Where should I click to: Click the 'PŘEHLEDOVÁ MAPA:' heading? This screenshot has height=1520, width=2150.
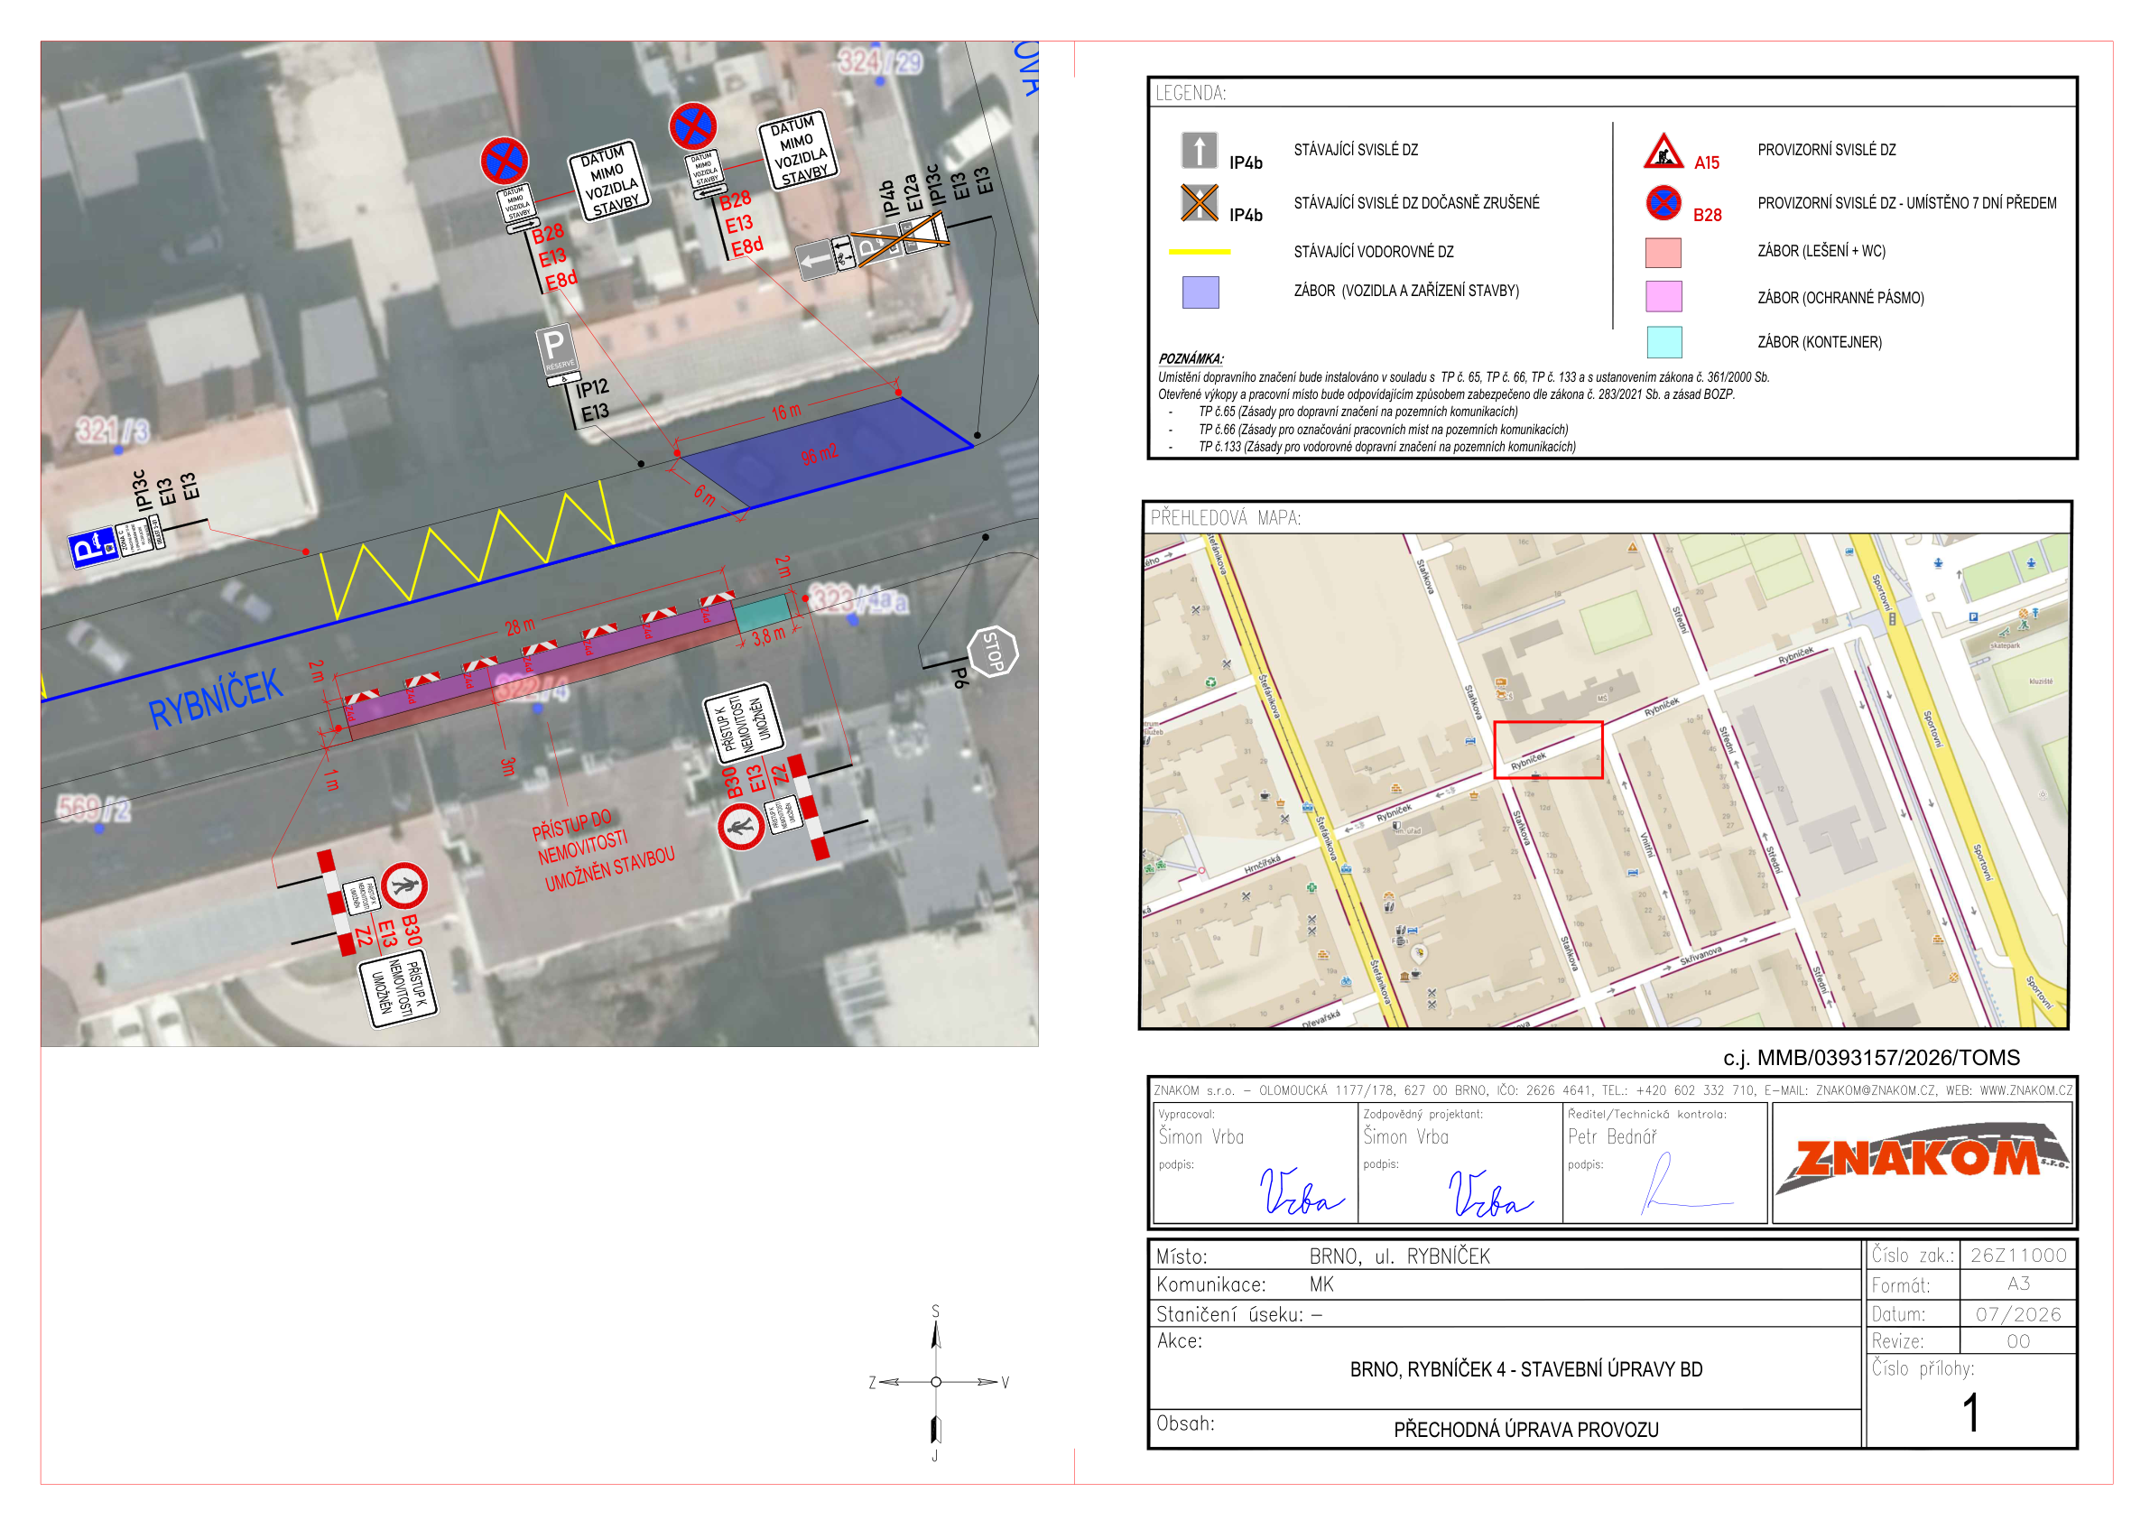point(1225,518)
